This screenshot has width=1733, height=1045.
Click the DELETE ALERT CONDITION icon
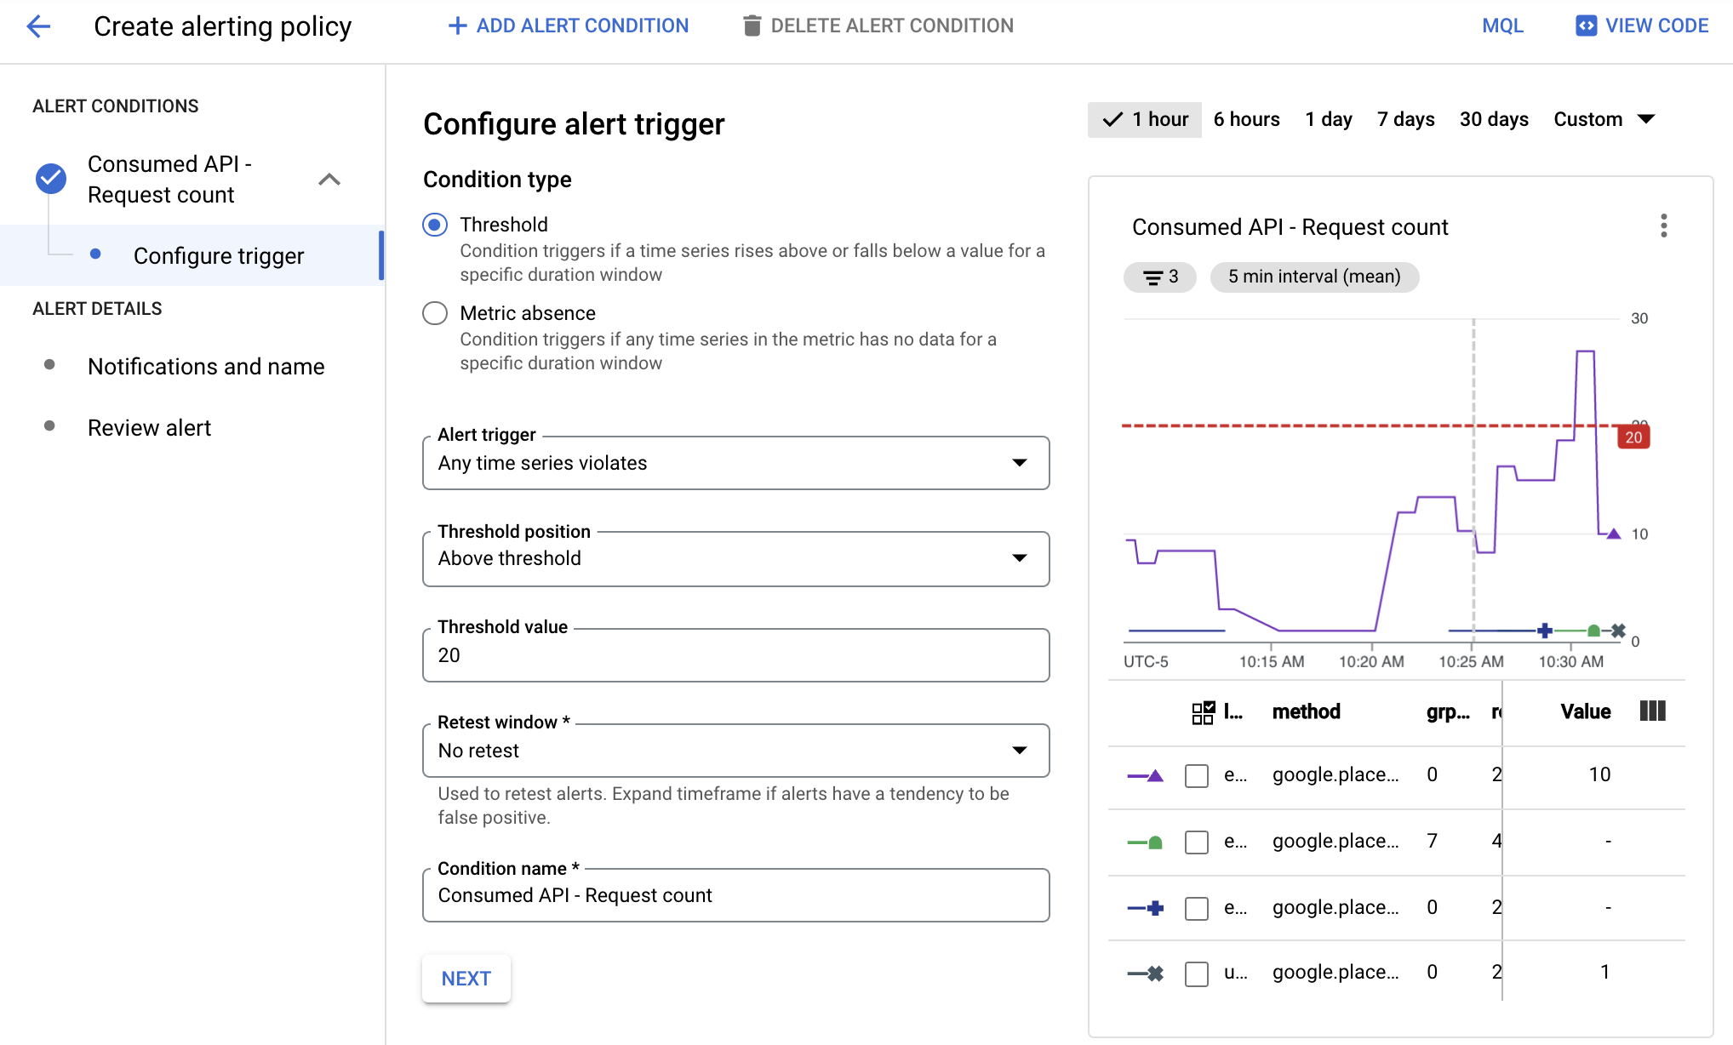(x=752, y=26)
